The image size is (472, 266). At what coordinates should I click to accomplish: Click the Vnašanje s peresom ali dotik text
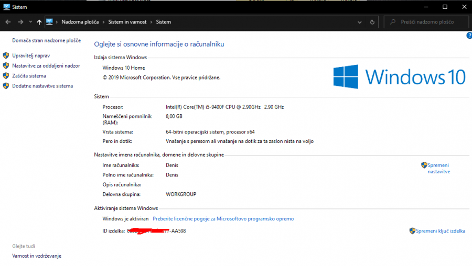click(240, 141)
